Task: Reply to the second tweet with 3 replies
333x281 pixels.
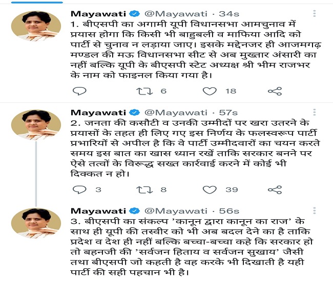Action: pyautogui.click(x=79, y=190)
